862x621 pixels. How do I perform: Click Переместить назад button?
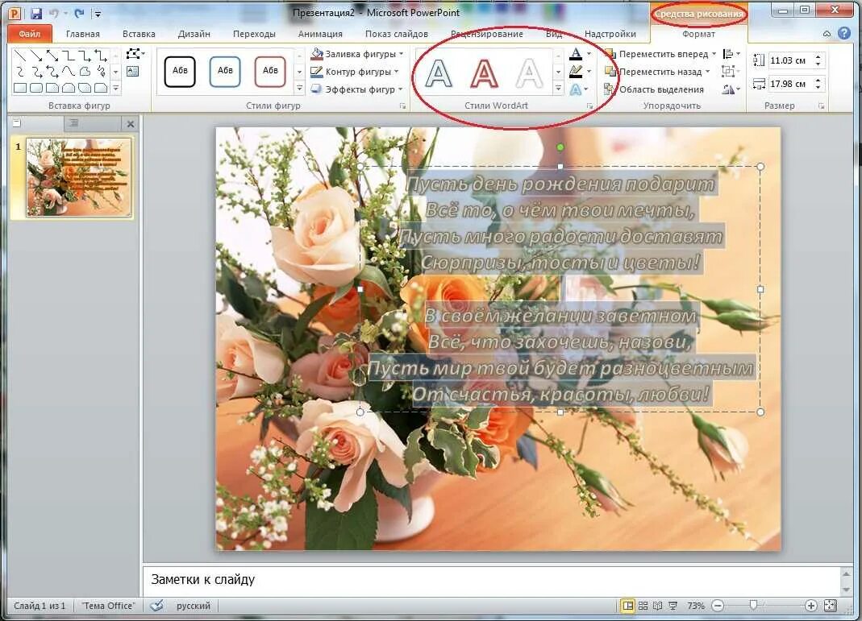[654, 72]
